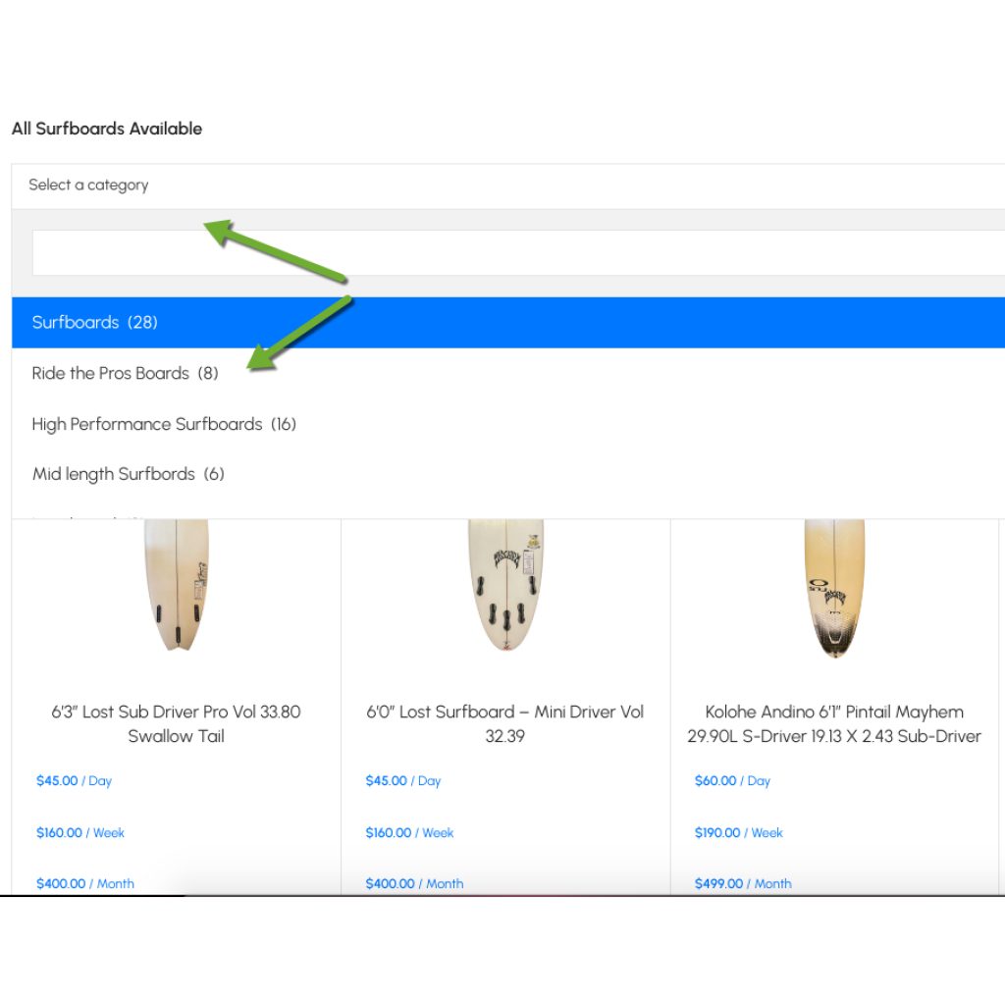Choose 'Ride the Pros Boards (8)' option
Screen dimensions: 1005x1005
click(x=507, y=373)
